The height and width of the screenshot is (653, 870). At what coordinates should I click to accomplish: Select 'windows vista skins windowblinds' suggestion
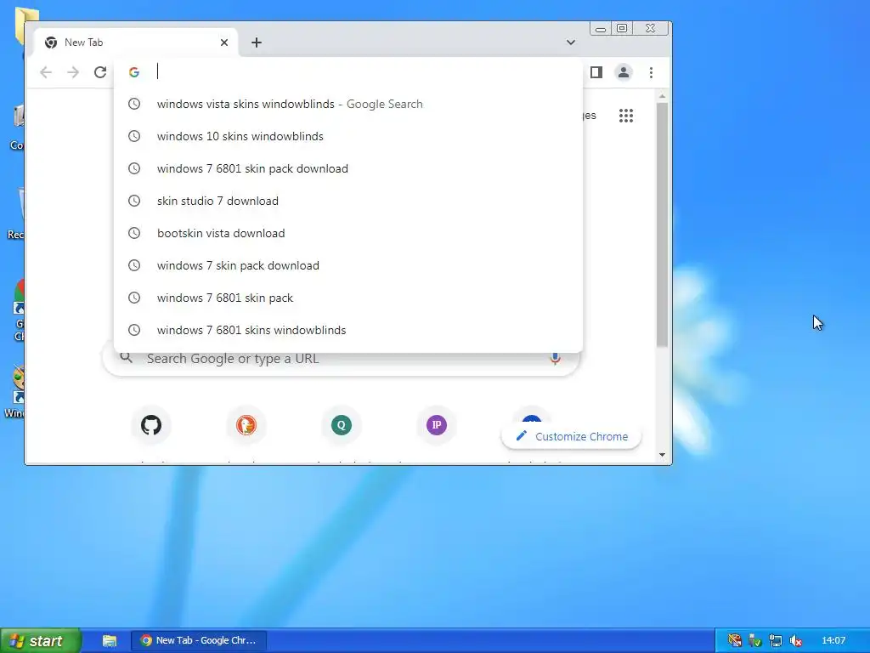click(348, 104)
